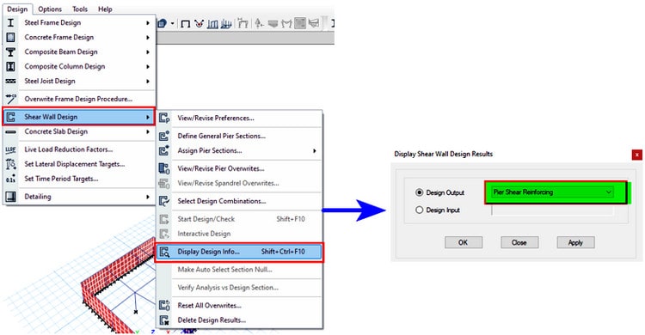Open the Tools menu
This screenshot has height=335, width=645.
(x=80, y=9)
